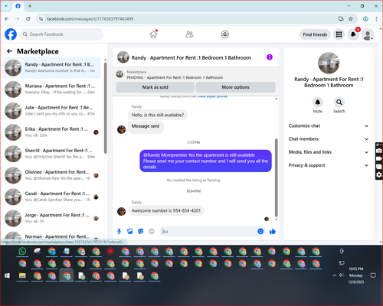The height and width of the screenshot is (306, 383).
Task: Open the install app icon in address bar
Action: (341, 18)
